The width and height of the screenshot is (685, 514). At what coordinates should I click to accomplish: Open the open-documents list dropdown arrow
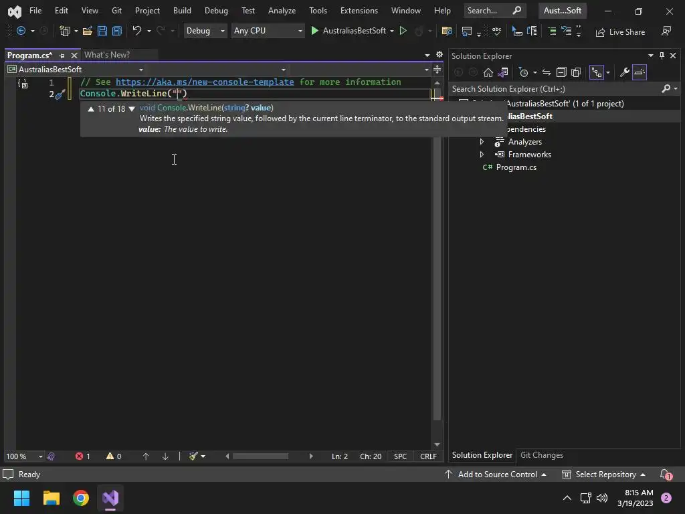427,55
